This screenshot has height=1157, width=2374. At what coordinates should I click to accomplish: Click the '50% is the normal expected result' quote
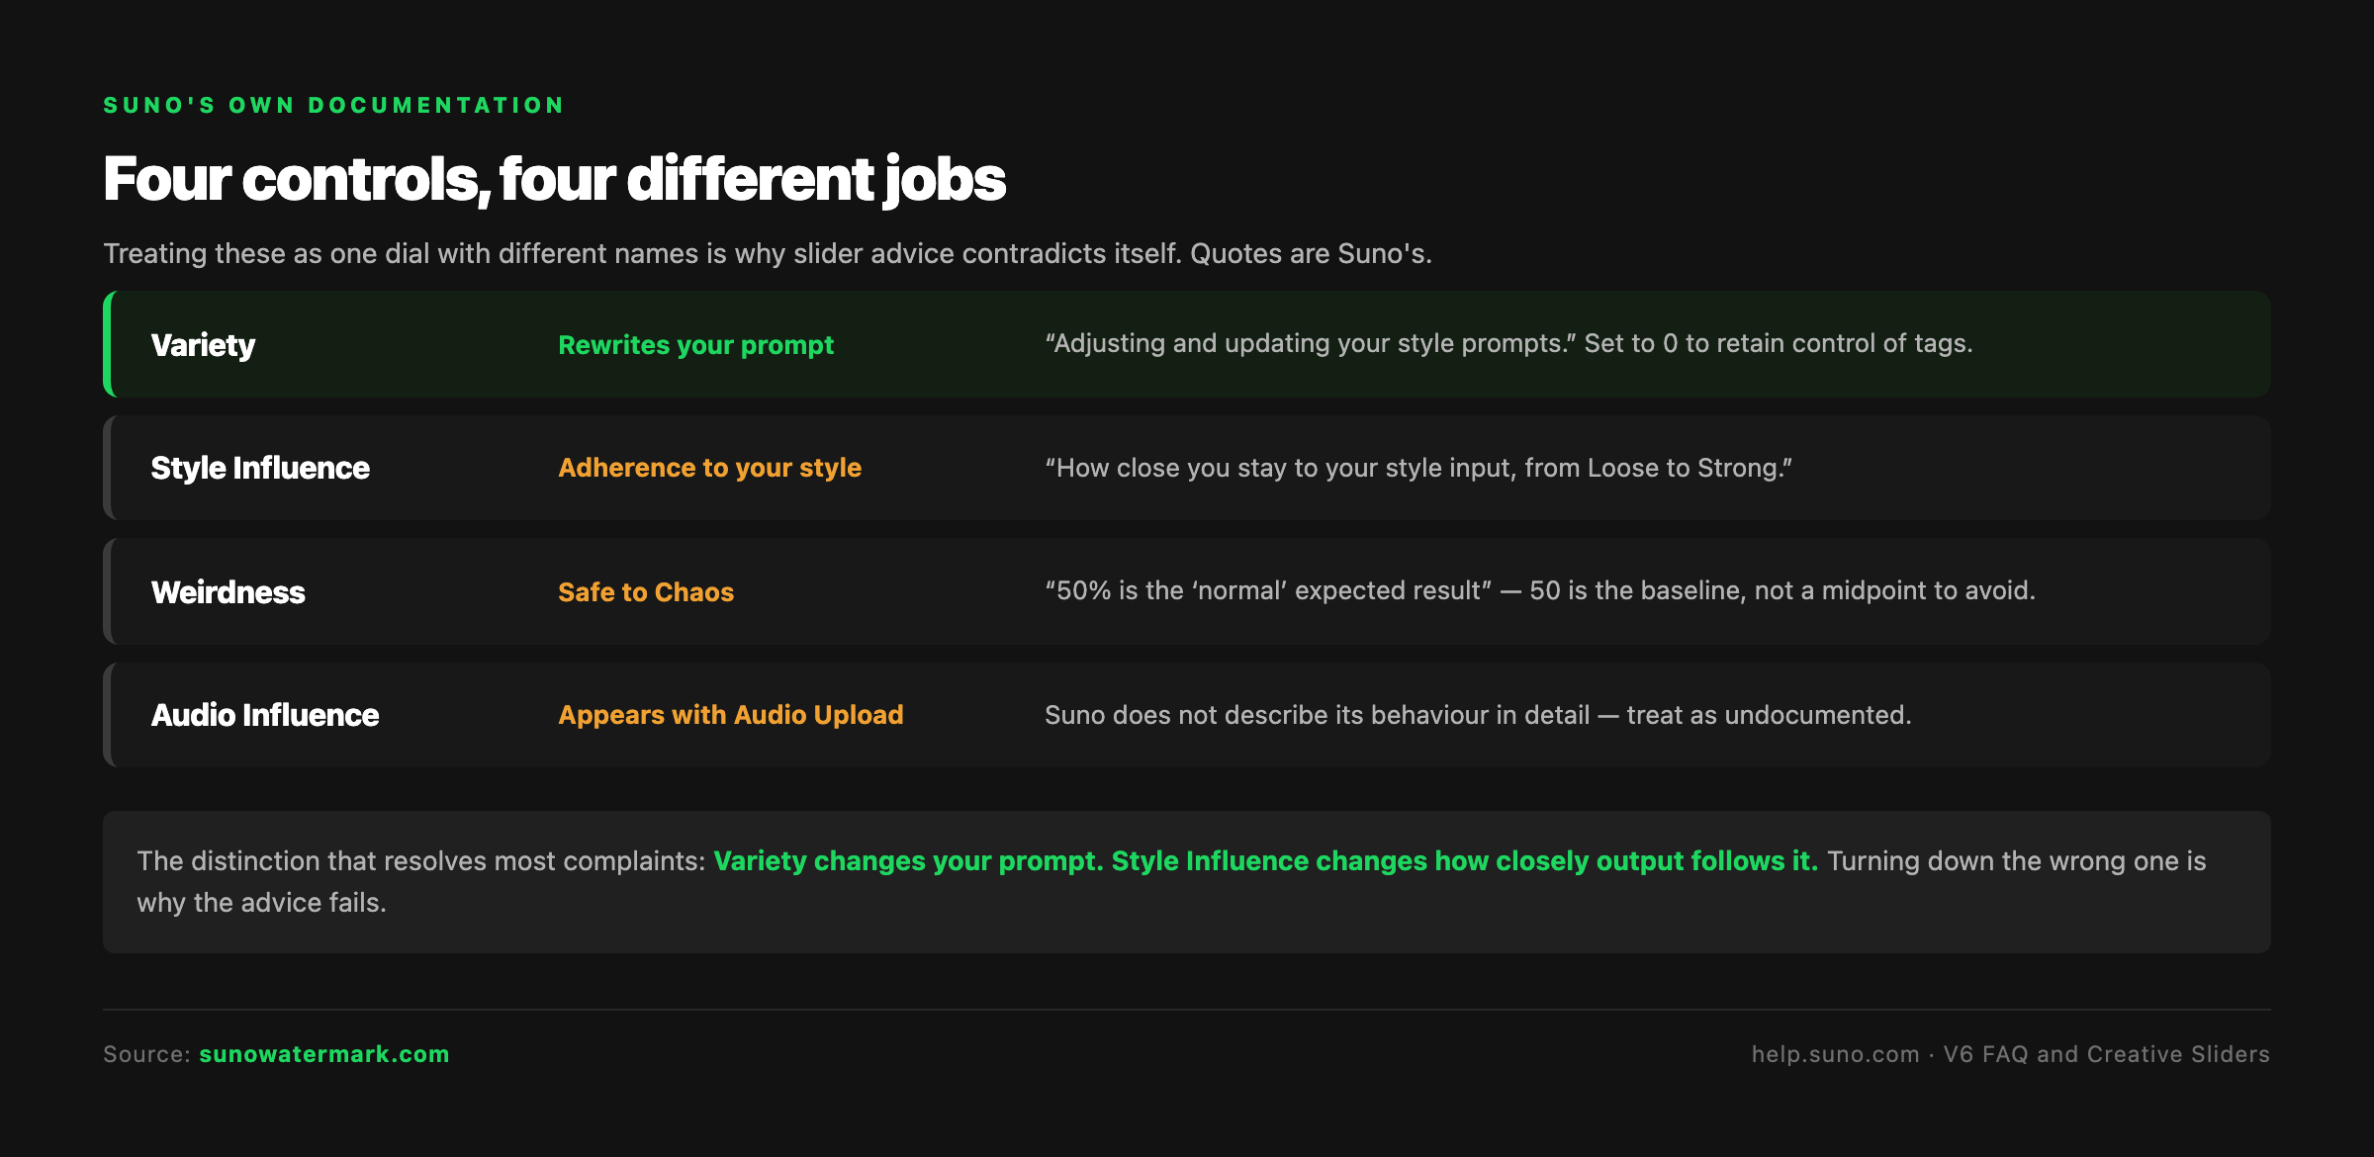(x=1540, y=590)
